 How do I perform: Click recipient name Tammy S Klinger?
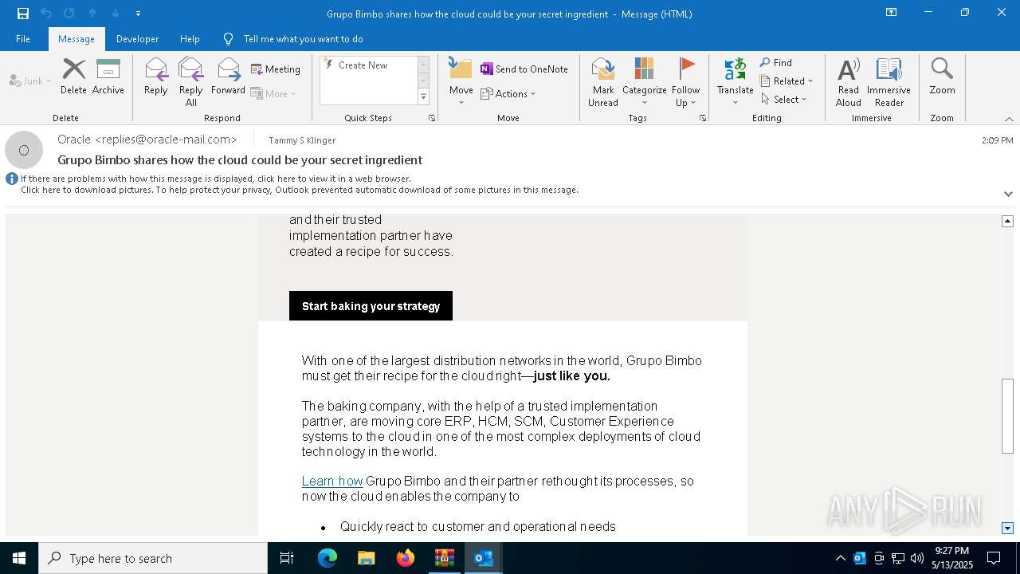(302, 140)
